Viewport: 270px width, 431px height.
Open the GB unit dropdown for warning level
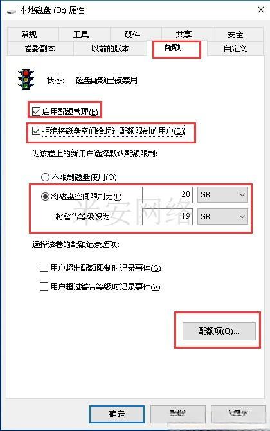pos(223,217)
